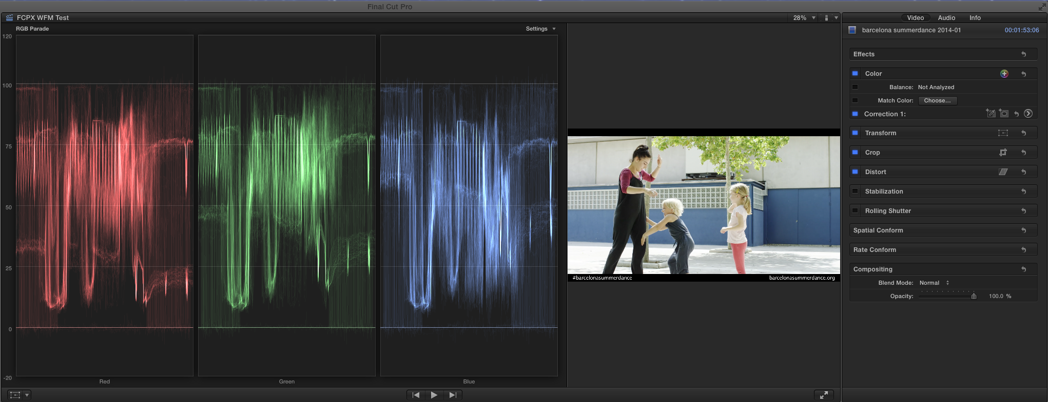
Task: Add a shape mask in Correction 1
Action: point(1004,113)
